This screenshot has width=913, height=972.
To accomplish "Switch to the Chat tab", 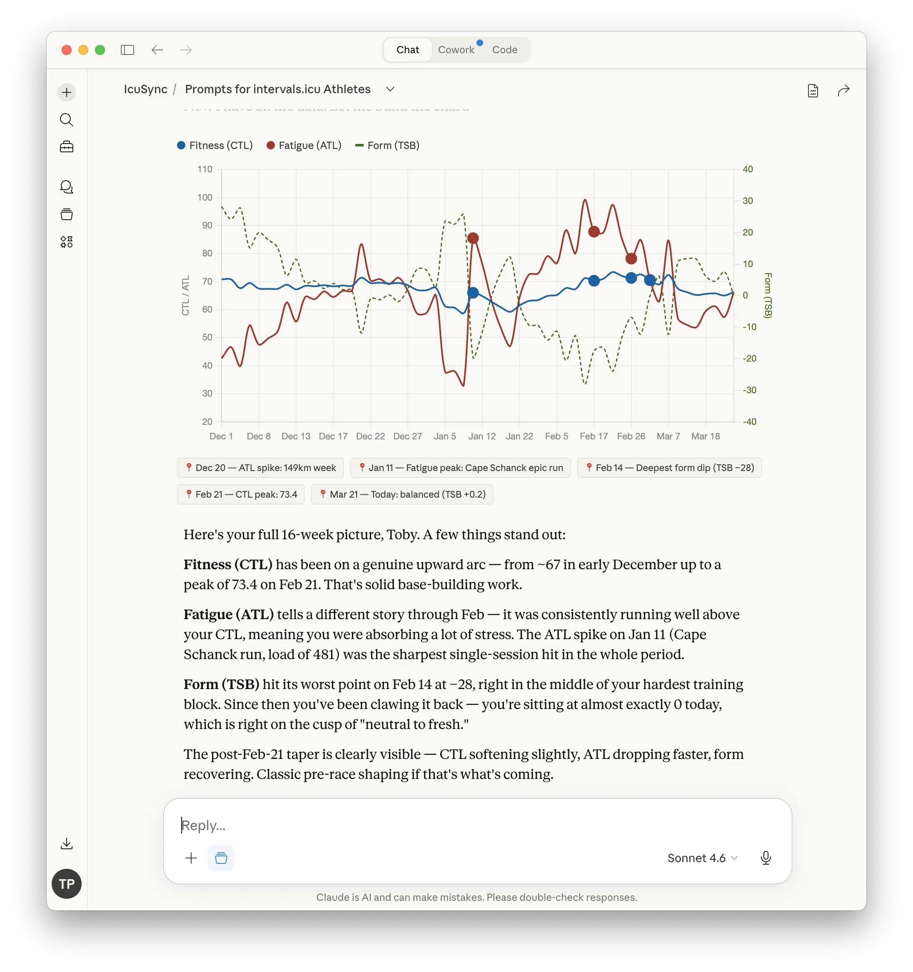I will (x=408, y=50).
